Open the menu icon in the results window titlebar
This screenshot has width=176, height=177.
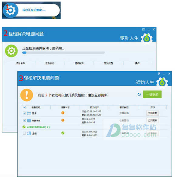coord(159,74)
